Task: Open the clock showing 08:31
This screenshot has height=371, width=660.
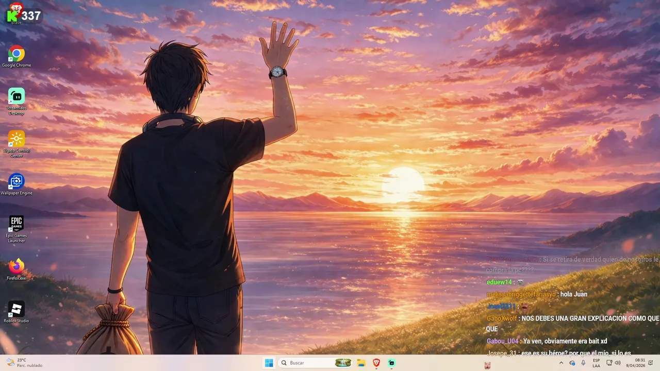Action: [x=637, y=363]
